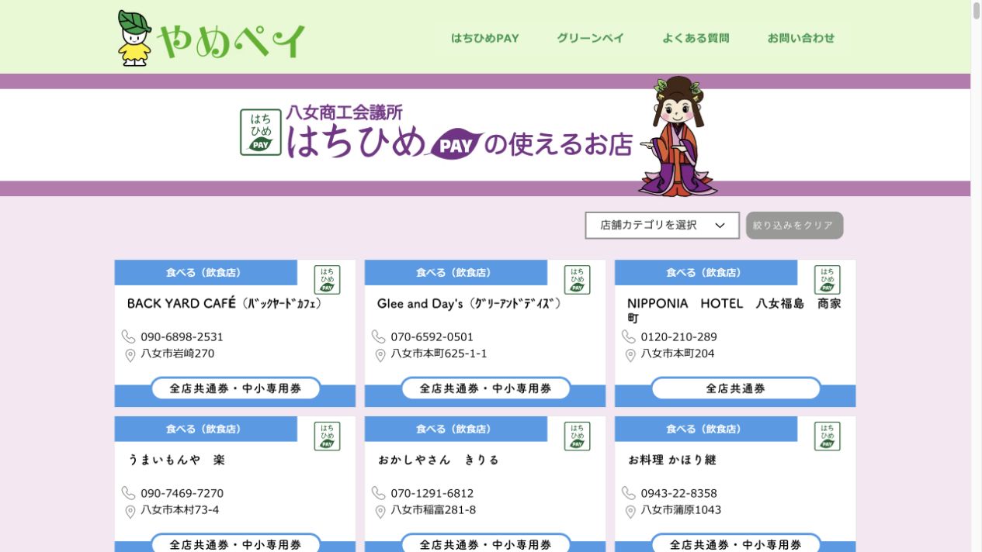Click the store name Glee and Day's

(469, 304)
